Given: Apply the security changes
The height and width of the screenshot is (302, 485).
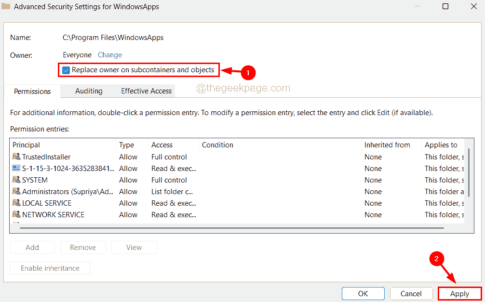Looking at the screenshot, I should coord(459,293).
